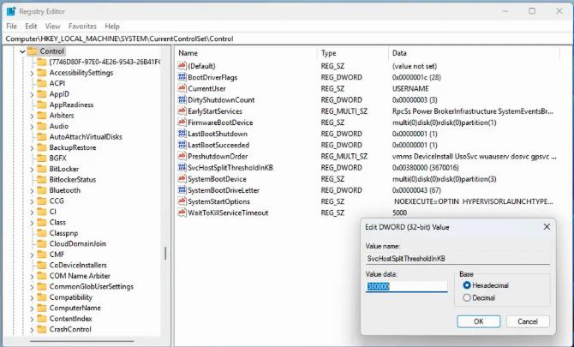Click the Bluetooth folder icon
The width and height of the screenshot is (574, 347).
pos(42,190)
